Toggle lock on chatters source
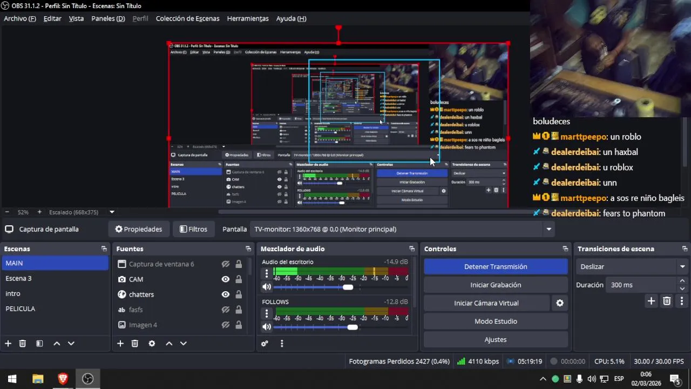Image resolution: width=691 pixels, height=389 pixels. coord(239,294)
